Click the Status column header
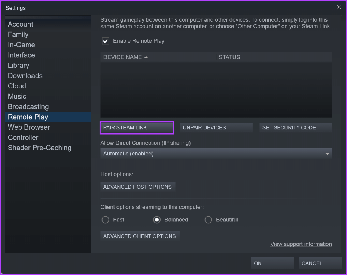Viewport: 347px width, 275px height. [274, 57]
